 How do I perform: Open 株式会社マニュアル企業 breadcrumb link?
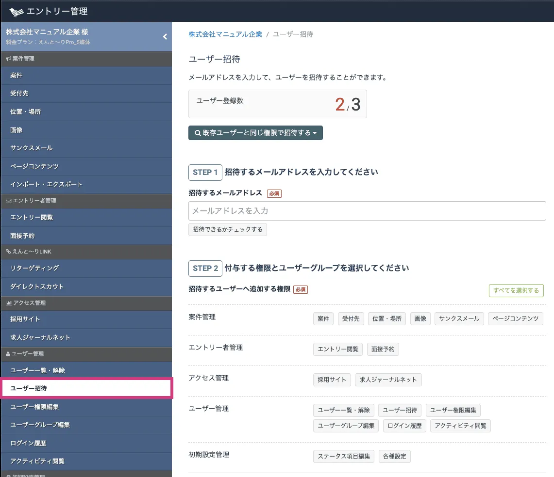tap(225, 34)
